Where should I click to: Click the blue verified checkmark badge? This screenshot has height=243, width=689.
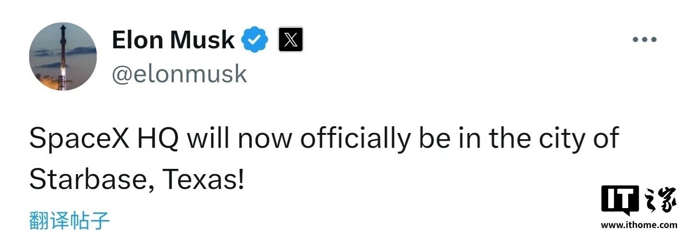click(254, 40)
